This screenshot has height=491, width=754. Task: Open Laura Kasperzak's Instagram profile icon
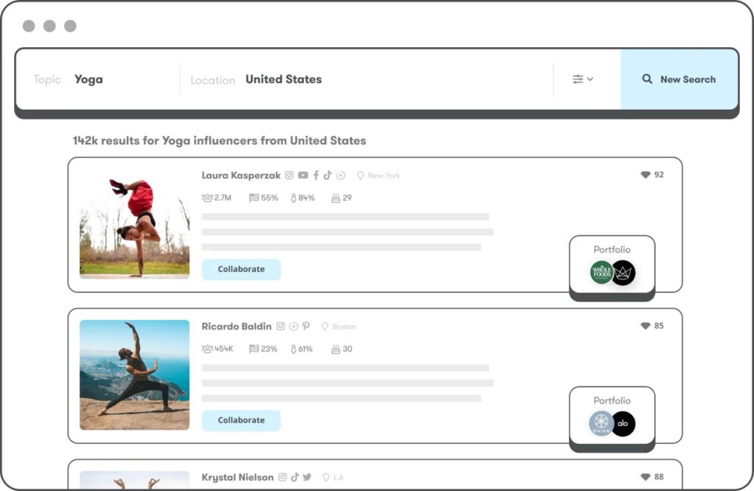[289, 175]
